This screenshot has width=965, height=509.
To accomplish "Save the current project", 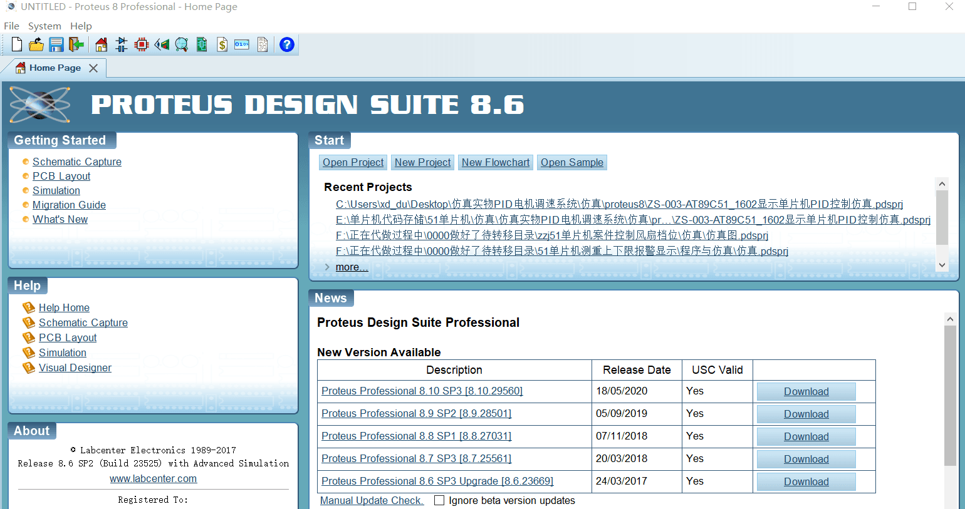I will [x=56, y=44].
